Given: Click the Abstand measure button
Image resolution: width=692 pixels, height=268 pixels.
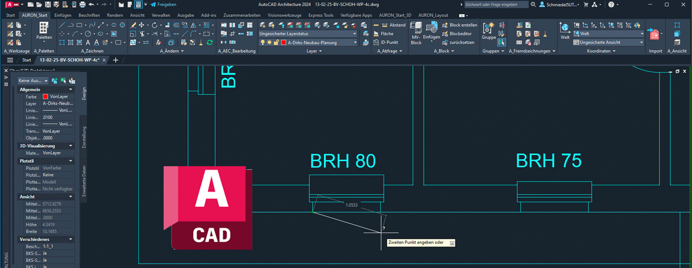Looking at the screenshot, I should click(x=393, y=25).
